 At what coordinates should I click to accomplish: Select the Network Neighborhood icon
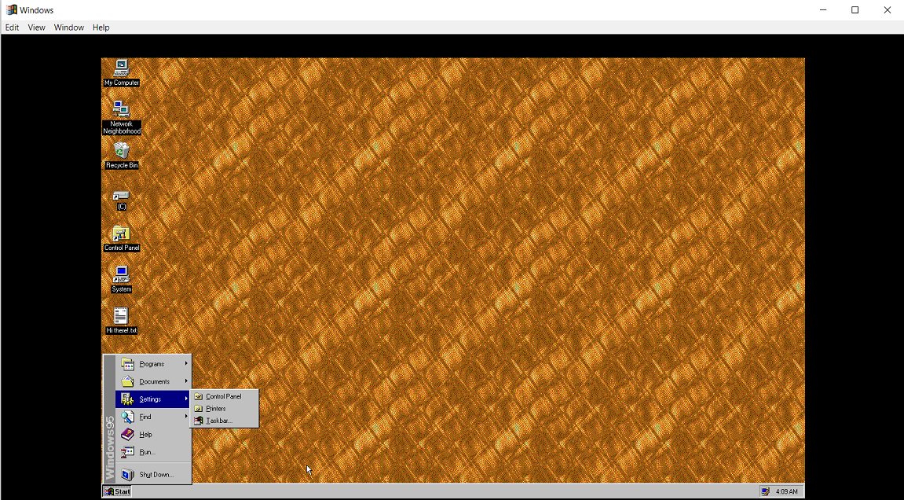click(121, 118)
